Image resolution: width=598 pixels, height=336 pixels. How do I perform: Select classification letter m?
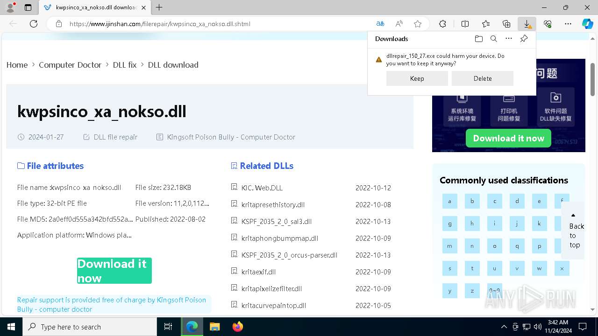tap(450, 246)
